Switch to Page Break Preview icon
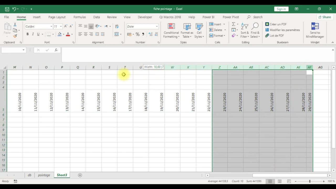Image resolution: width=336 pixels, height=189 pixels. point(289,181)
